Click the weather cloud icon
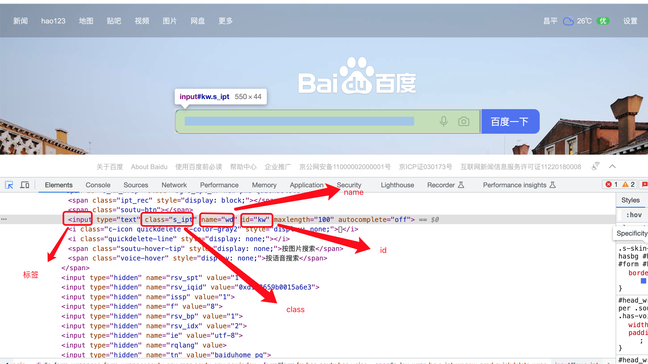The image size is (648, 364). 568,21
